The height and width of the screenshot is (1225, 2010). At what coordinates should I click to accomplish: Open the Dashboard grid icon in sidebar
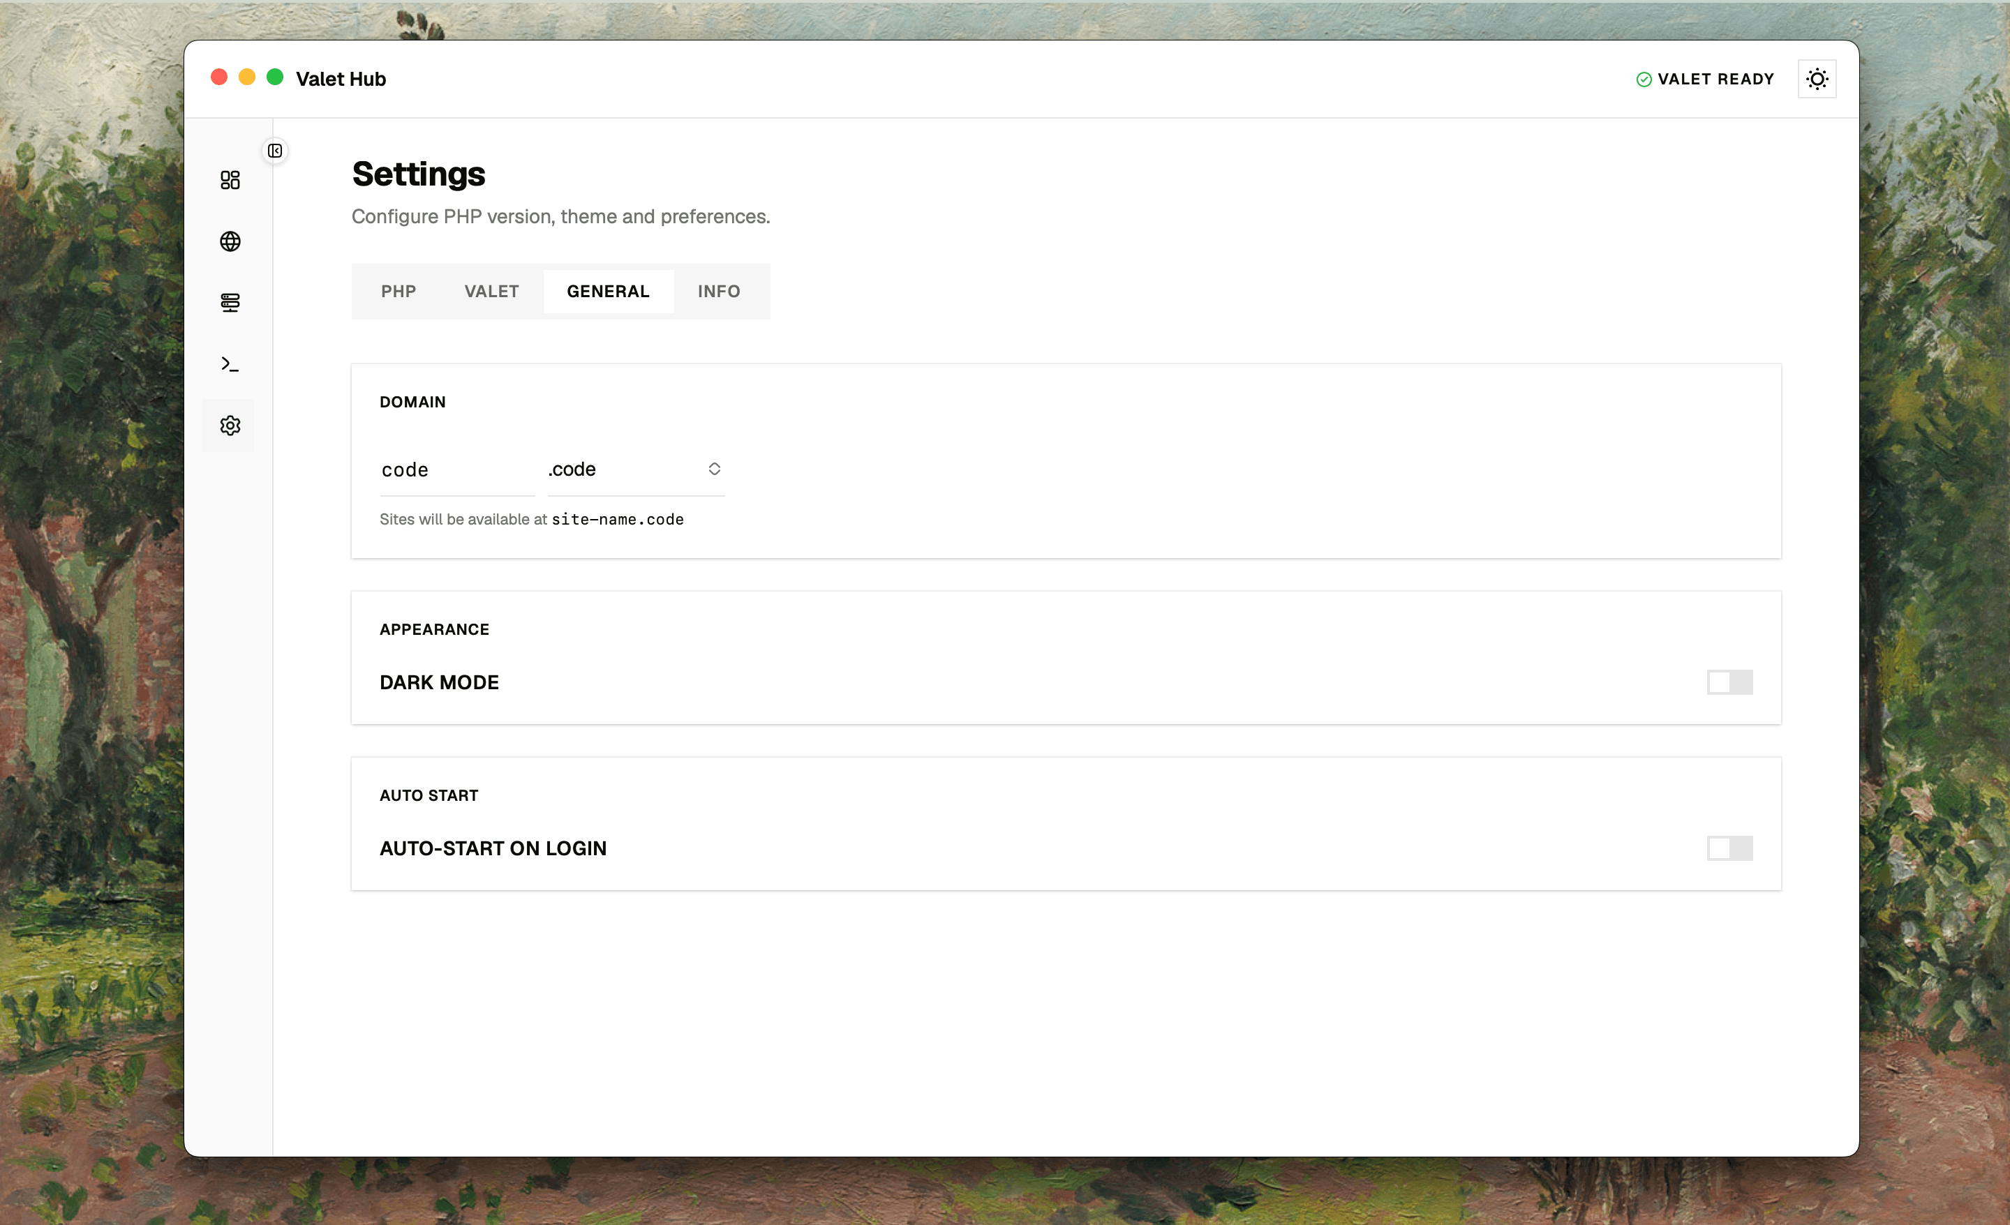click(230, 179)
